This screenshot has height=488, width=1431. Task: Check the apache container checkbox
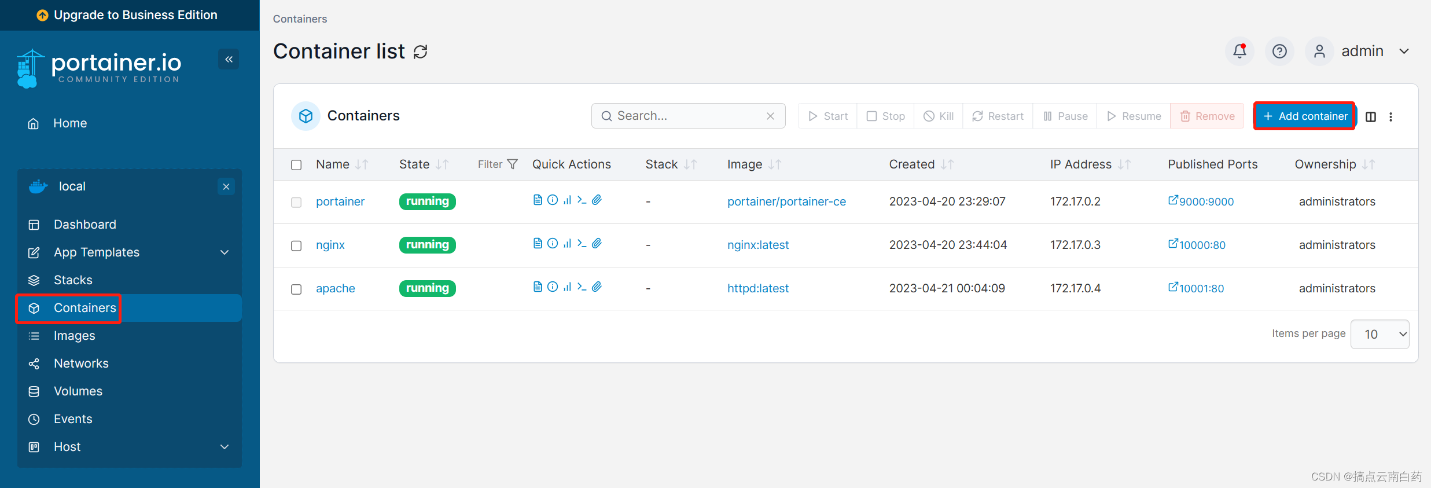point(296,289)
